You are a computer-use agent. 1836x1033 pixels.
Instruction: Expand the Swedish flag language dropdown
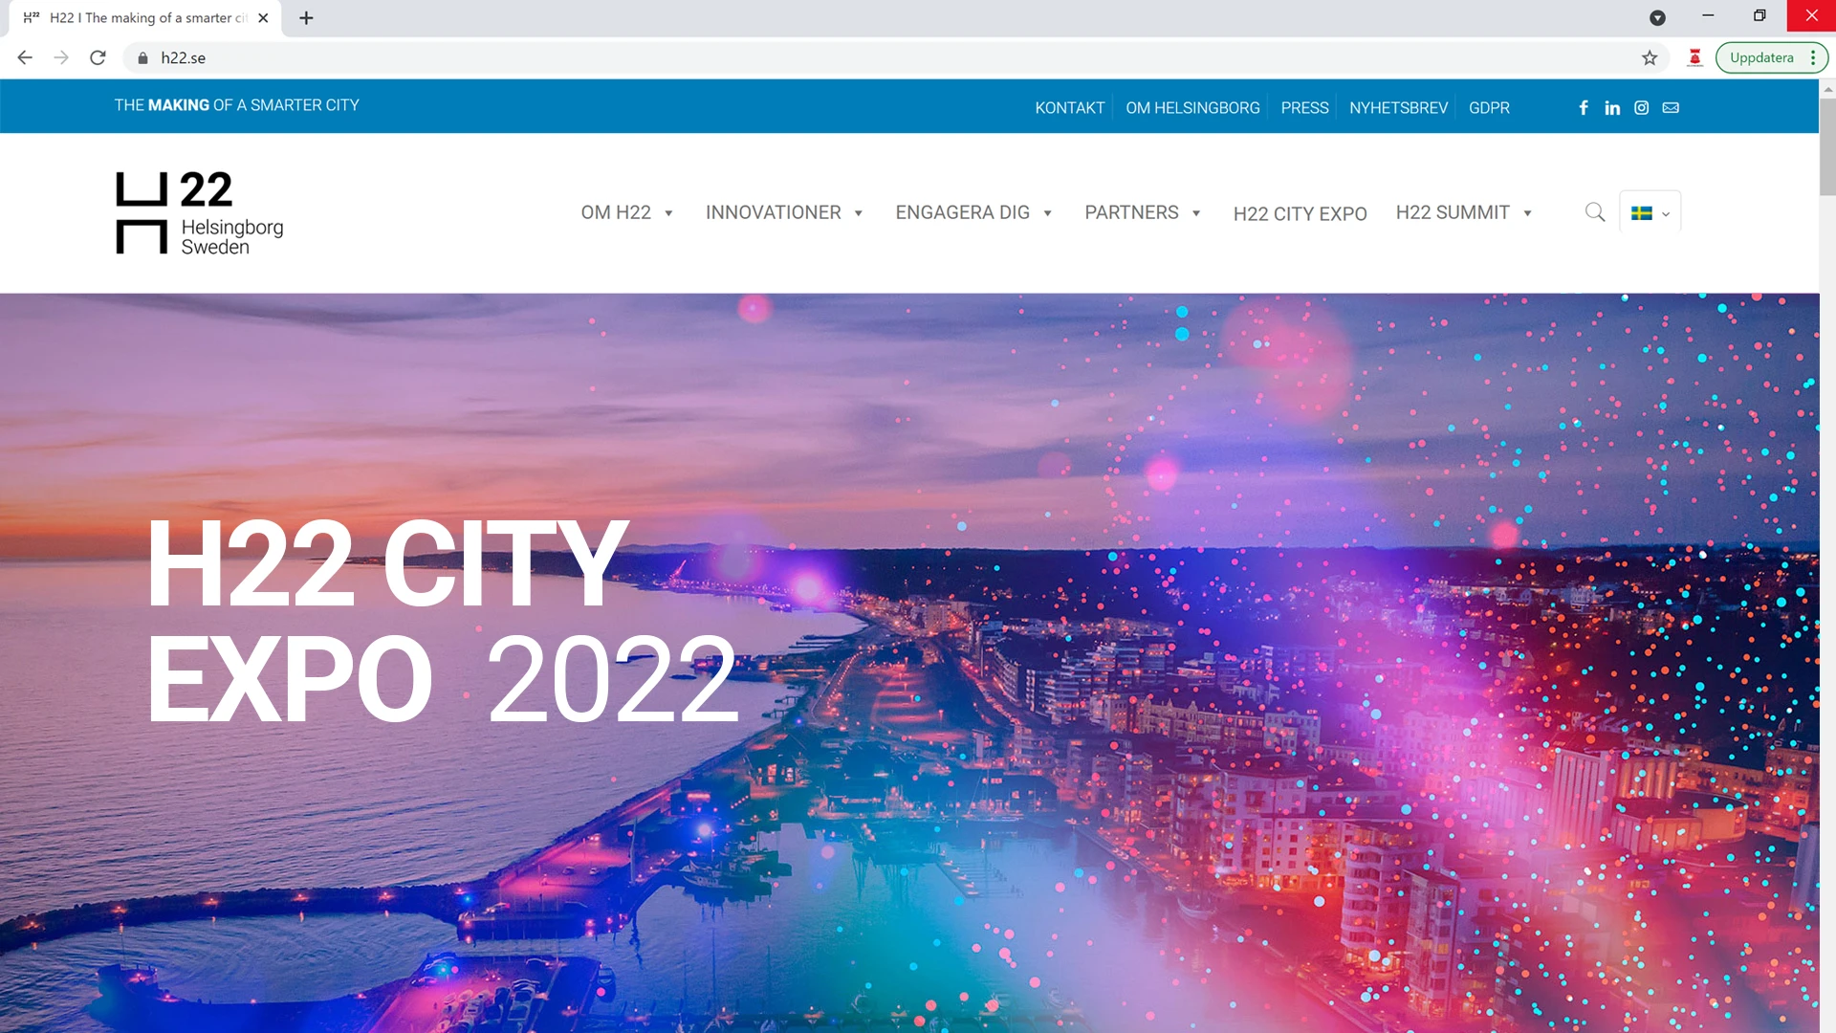coord(1650,213)
